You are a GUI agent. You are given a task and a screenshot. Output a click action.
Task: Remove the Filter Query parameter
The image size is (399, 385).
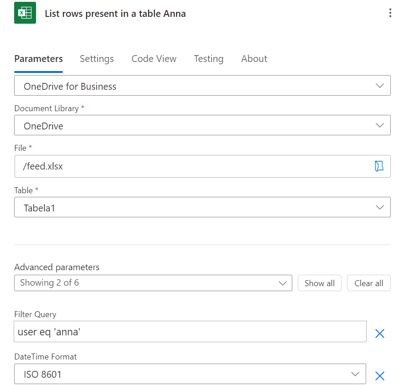pos(379,334)
